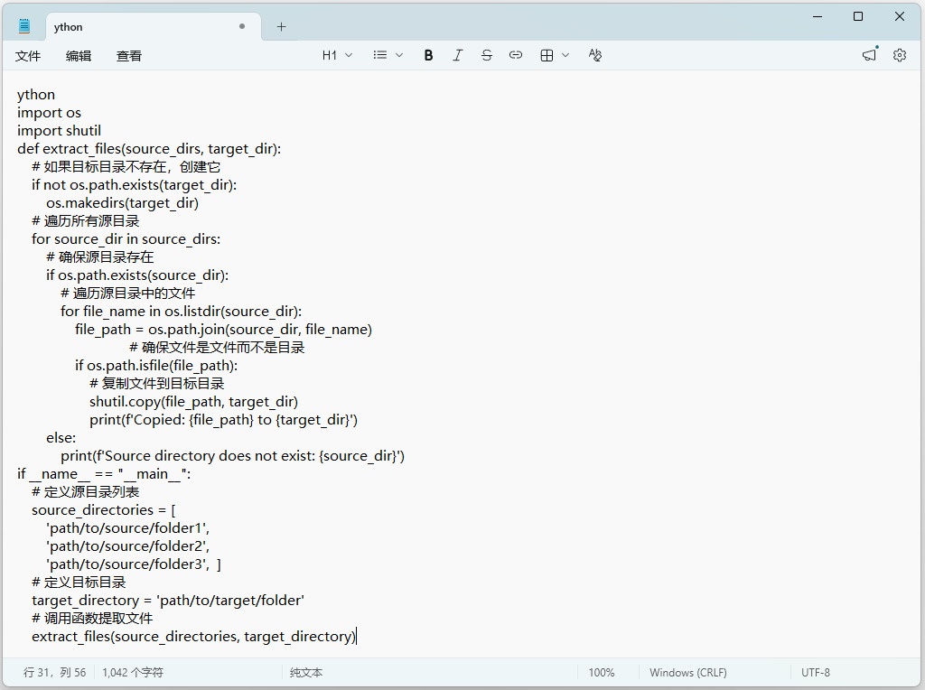Screen dimensions: 925x690
Task: Open the 编辑 menu
Action: click(79, 56)
